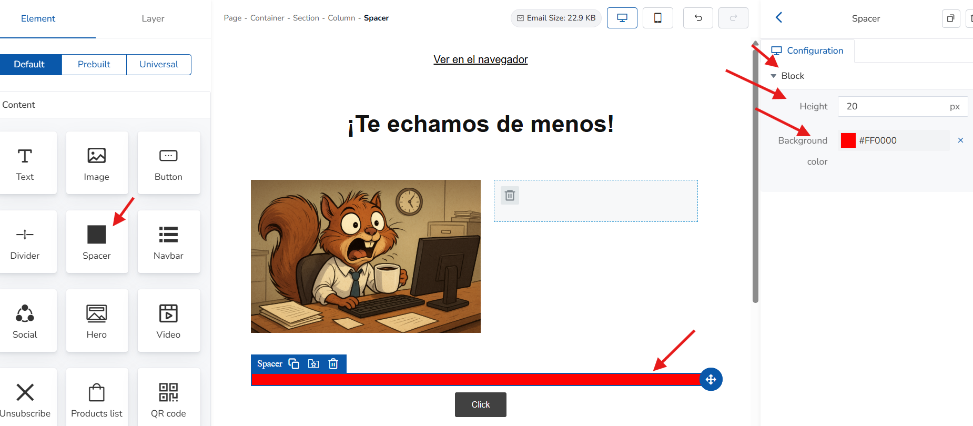Select the Spacer element block
This screenshot has width=973, height=426.
[x=97, y=241]
